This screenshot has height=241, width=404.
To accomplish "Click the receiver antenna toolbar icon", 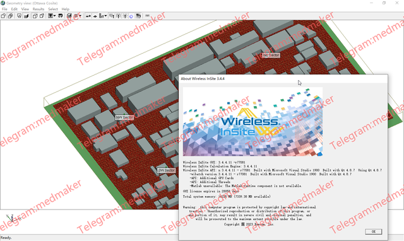I will coord(118,16).
